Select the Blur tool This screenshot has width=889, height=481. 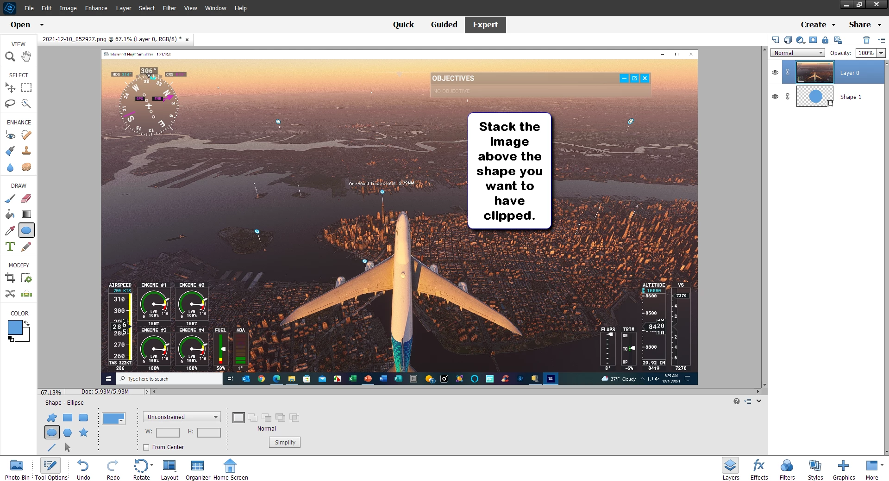tap(10, 167)
